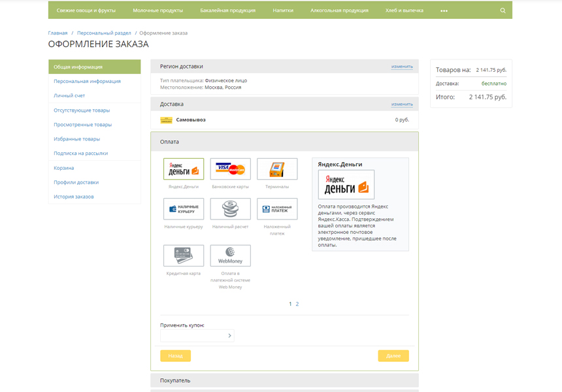
Task: Expand Регион доставки section via изменить
Action: (x=402, y=67)
